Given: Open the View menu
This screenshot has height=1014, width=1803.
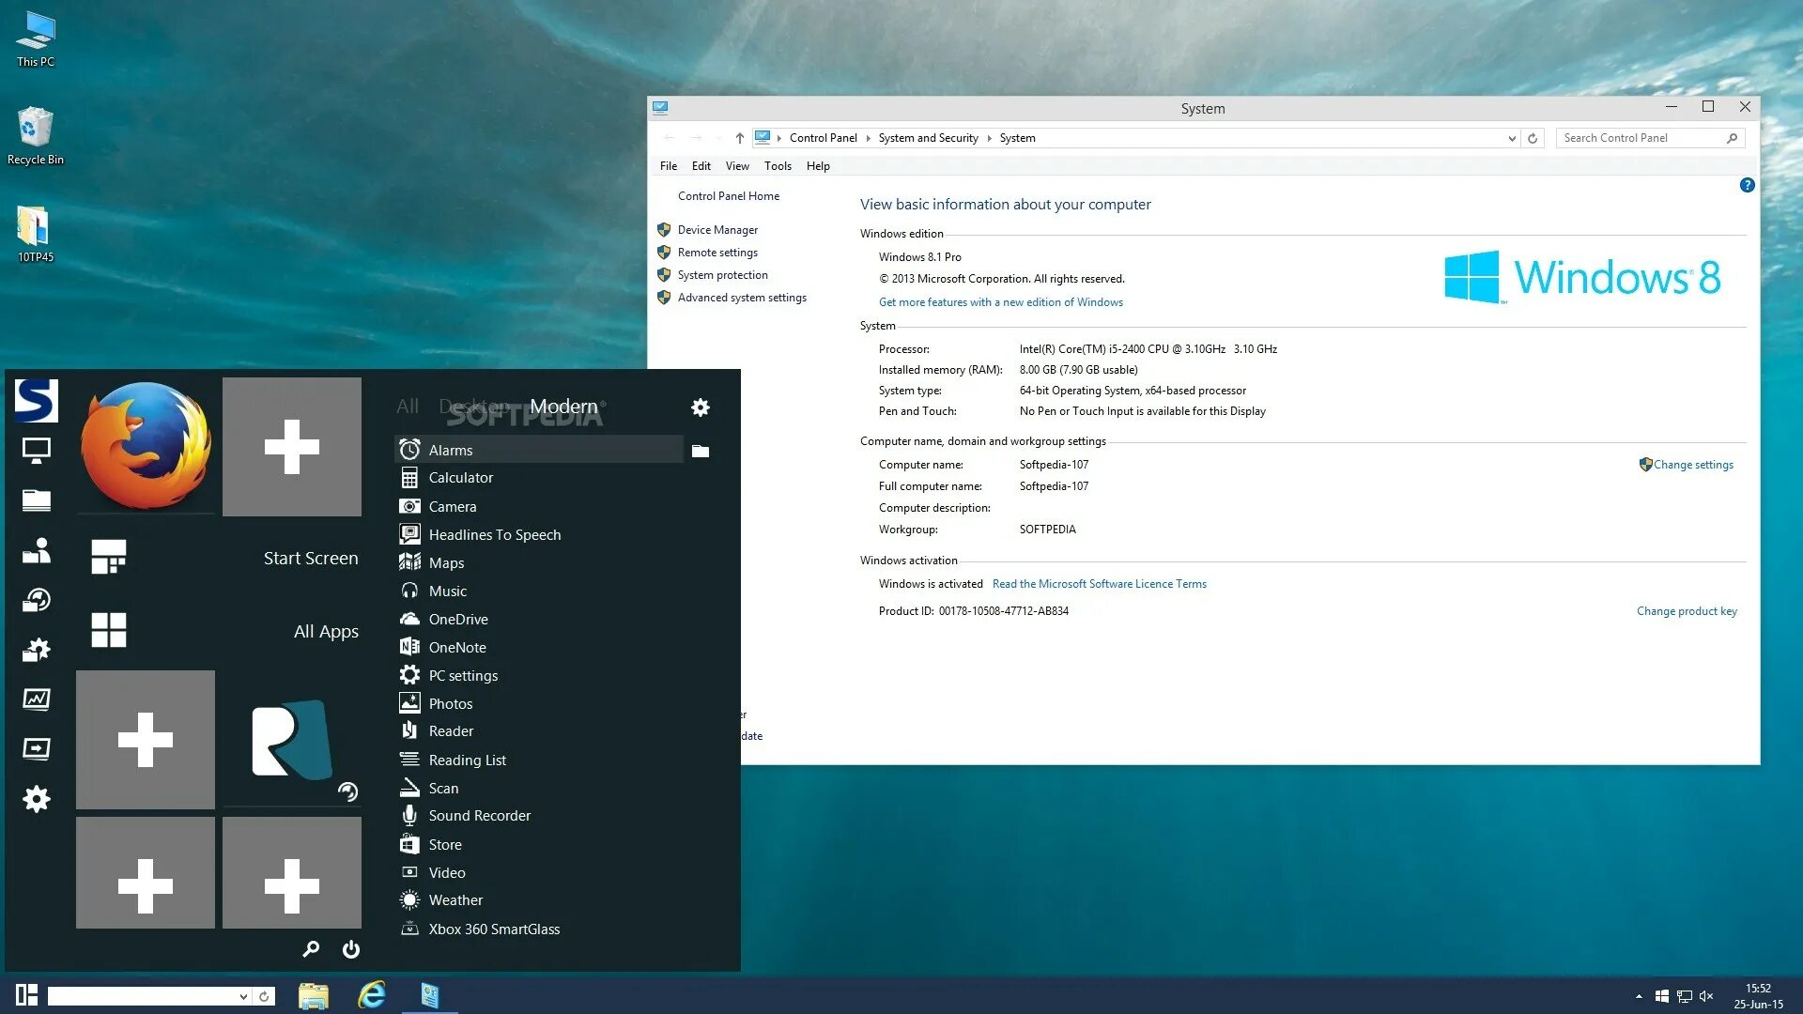Looking at the screenshot, I should tap(737, 166).
